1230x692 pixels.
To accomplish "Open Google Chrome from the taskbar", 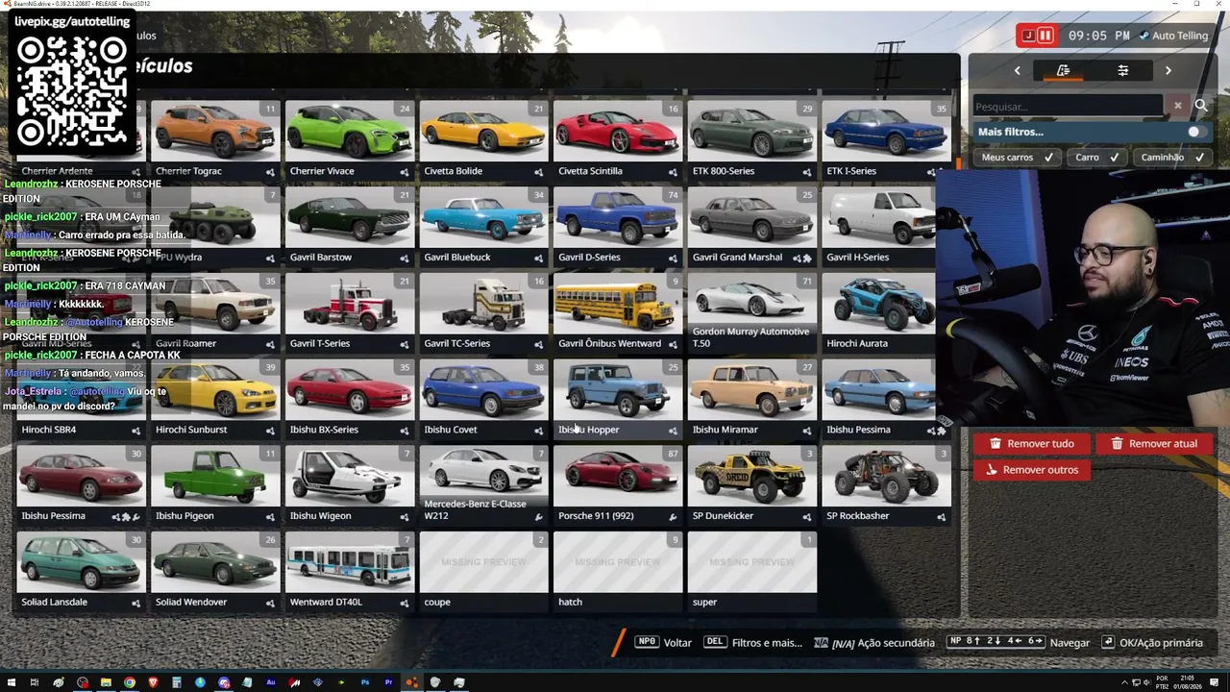I will [130, 682].
